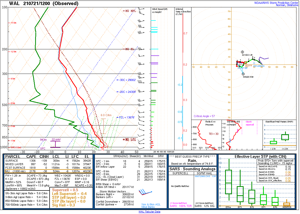Click the Rain. precipitation type result

pos(192,160)
